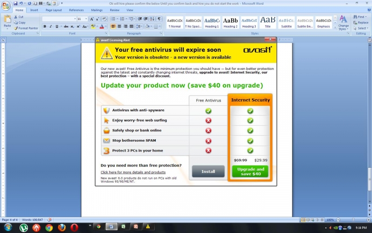Expand the Styles gallery more arrow
372x233 pixels.
[335, 26]
